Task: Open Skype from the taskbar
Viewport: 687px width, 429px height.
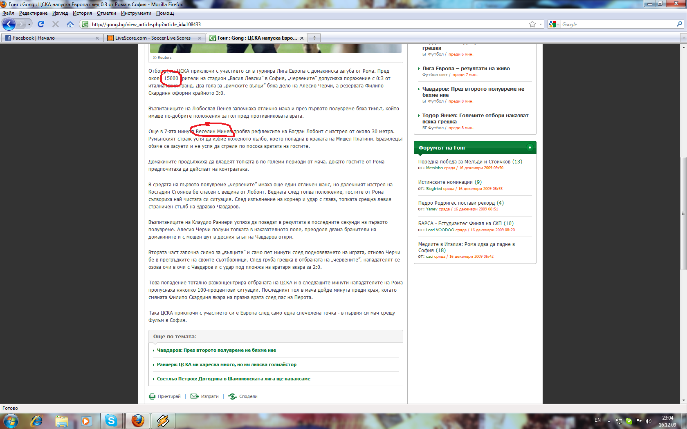Action: tap(111, 420)
